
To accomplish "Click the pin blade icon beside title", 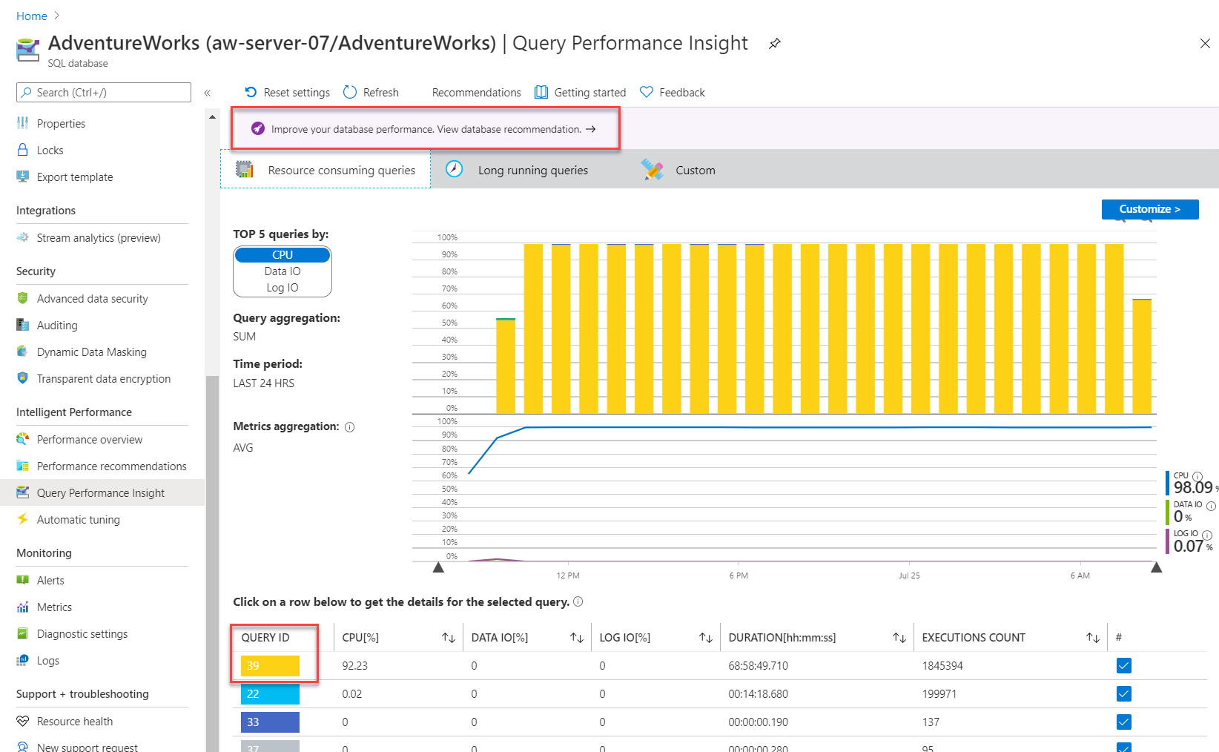I will [x=774, y=44].
